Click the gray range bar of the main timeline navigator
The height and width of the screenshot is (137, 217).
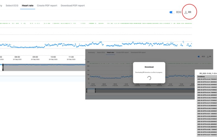coord(43,67)
